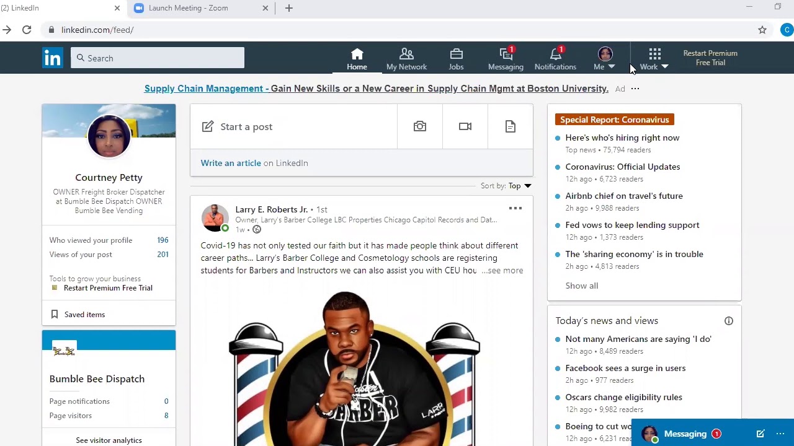Open Coronavirus: Official Updates story
The height and width of the screenshot is (446, 794).
[x=622, y=167]
